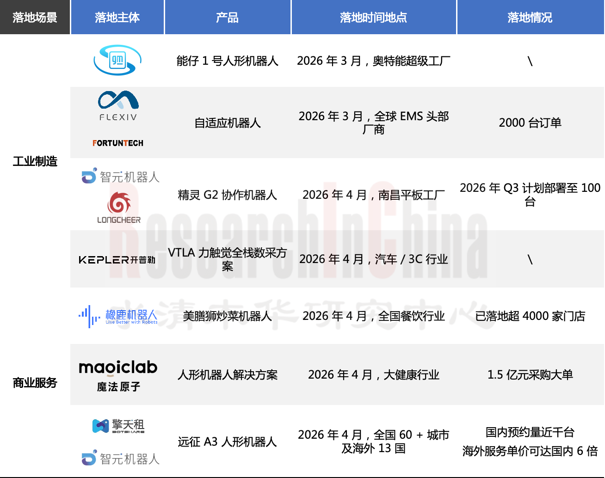Click the 能仔 1 号人形机器人 cell

(228, 61)
